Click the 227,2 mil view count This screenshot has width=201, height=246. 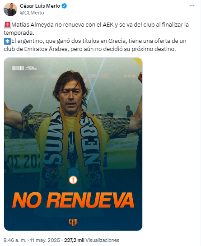(x=74, y=240)
